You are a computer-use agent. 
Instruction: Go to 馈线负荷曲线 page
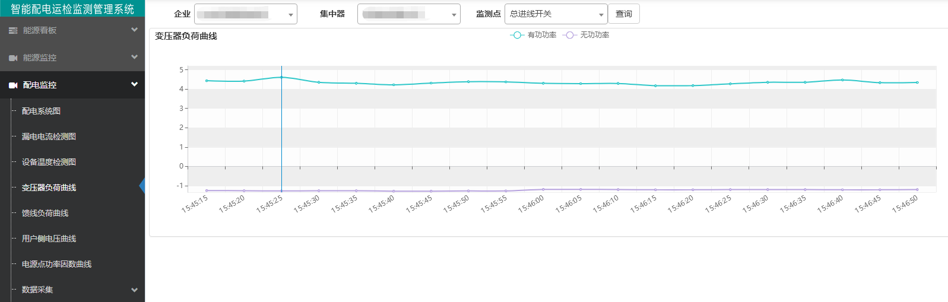pos(45,213)
